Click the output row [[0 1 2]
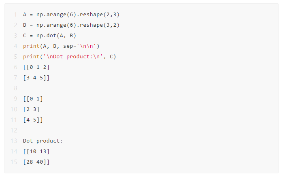 click(x=36, y=67)
